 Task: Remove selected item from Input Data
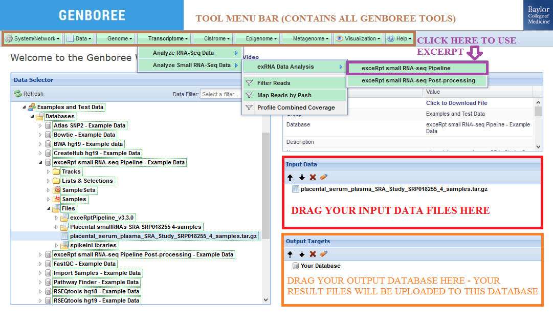(313, 177)
